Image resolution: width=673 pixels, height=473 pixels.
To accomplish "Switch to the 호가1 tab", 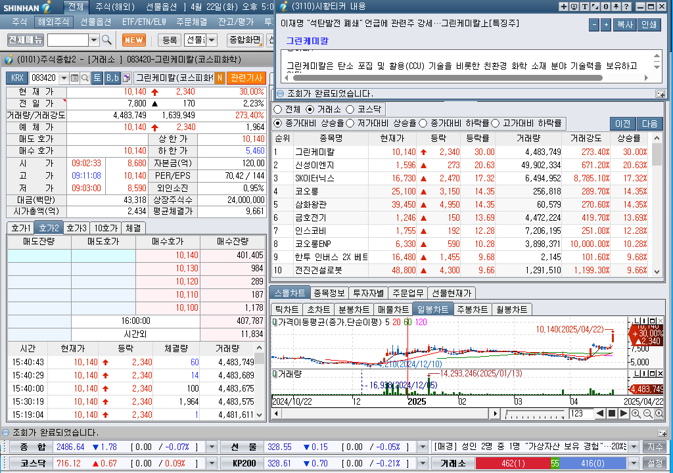I will [x=20, y=228].
